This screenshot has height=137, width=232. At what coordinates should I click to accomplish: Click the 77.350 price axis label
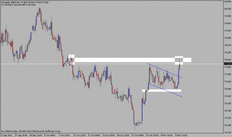coord(228,74)
